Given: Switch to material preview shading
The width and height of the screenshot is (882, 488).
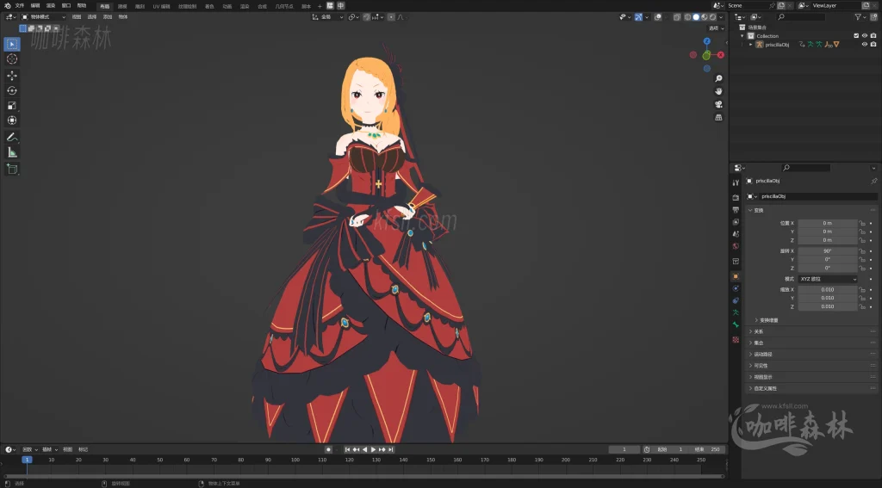Looking at the screenshot, I should coord(705,17).
